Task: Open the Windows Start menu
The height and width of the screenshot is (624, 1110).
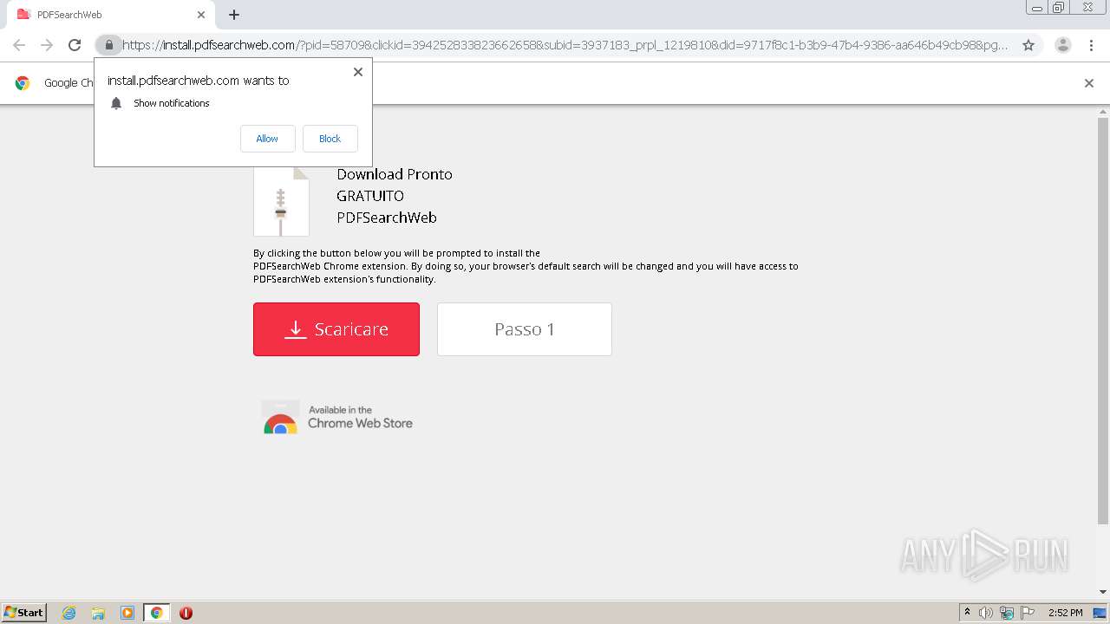Action: [x=23, y=612]
